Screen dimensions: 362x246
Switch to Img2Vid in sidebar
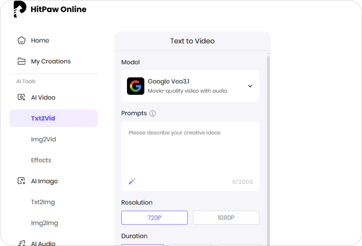[x=43, y=139]
